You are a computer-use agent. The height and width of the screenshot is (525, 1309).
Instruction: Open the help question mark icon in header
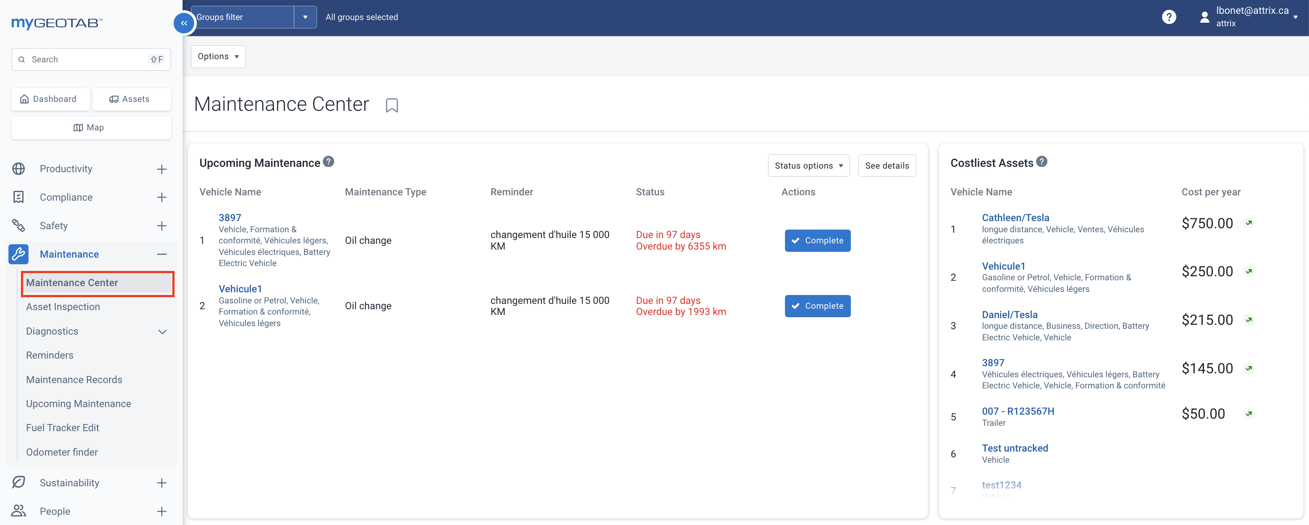click(1169, 17)
